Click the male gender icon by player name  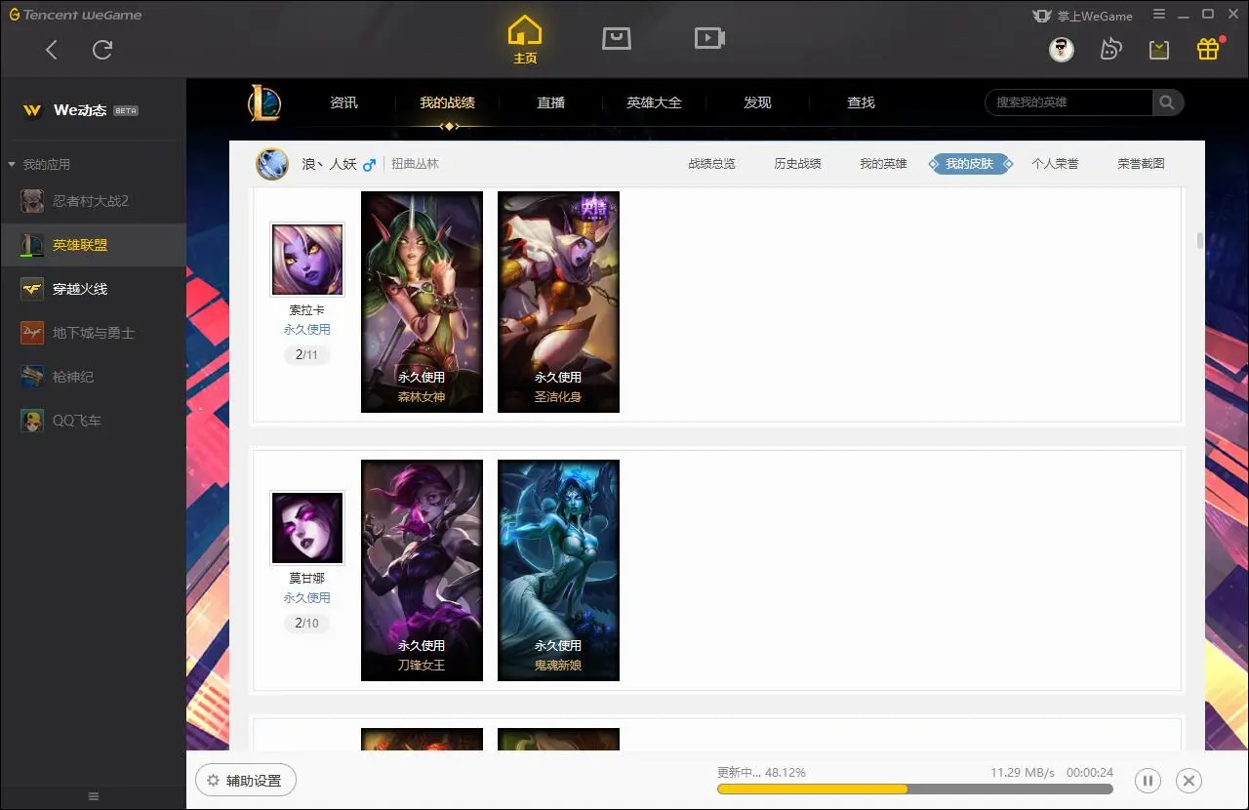click(369, 165)
